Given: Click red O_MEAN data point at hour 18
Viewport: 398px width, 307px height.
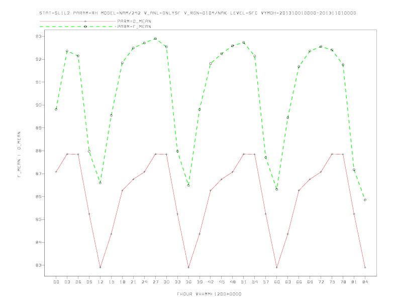Looking at the screenshot, I should pyautogui.click(x=122, y=191).
